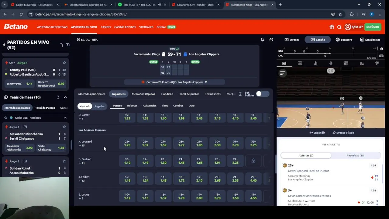Reload the page with the refresh icon

[21, 14]
